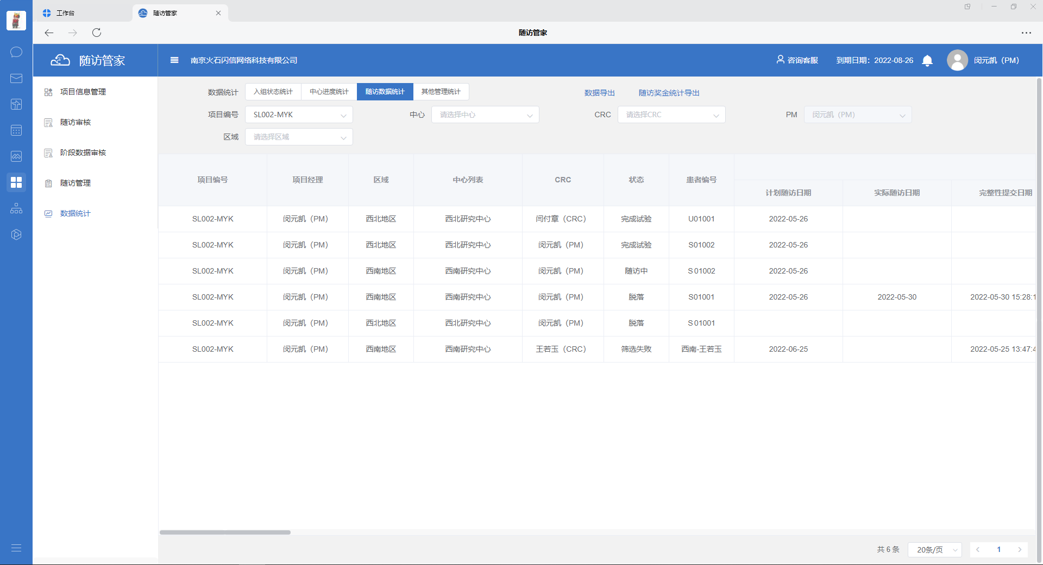
Task: Click the user avatar at sidebar top
Action: tap(16, 21)
